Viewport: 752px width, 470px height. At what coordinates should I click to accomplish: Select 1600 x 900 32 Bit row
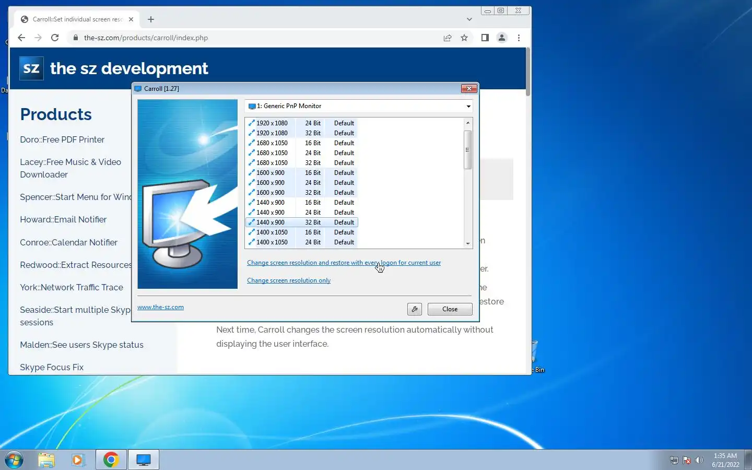tap(302, 193)
